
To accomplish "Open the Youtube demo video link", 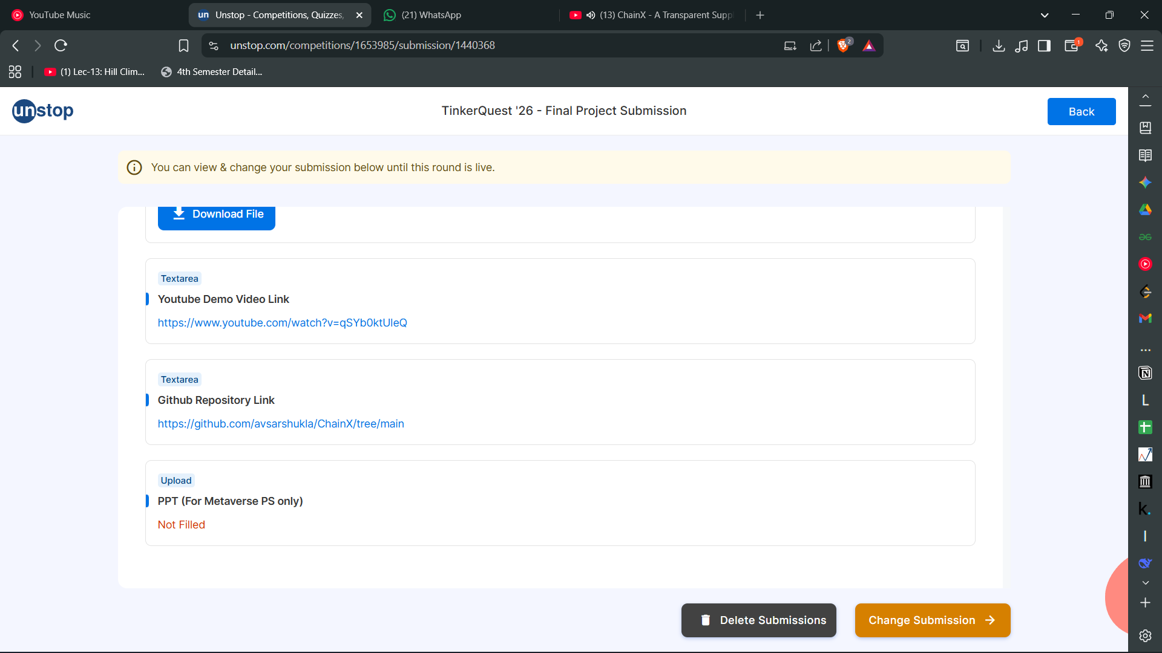I will [282, 323].
